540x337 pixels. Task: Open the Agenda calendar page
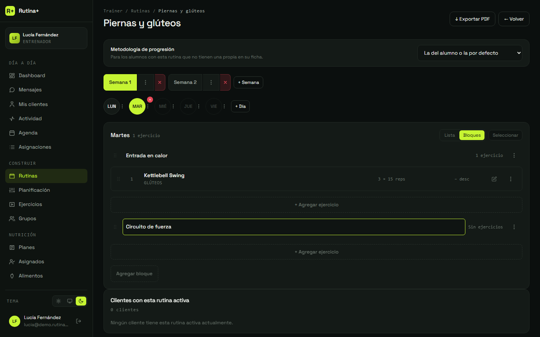46,133
